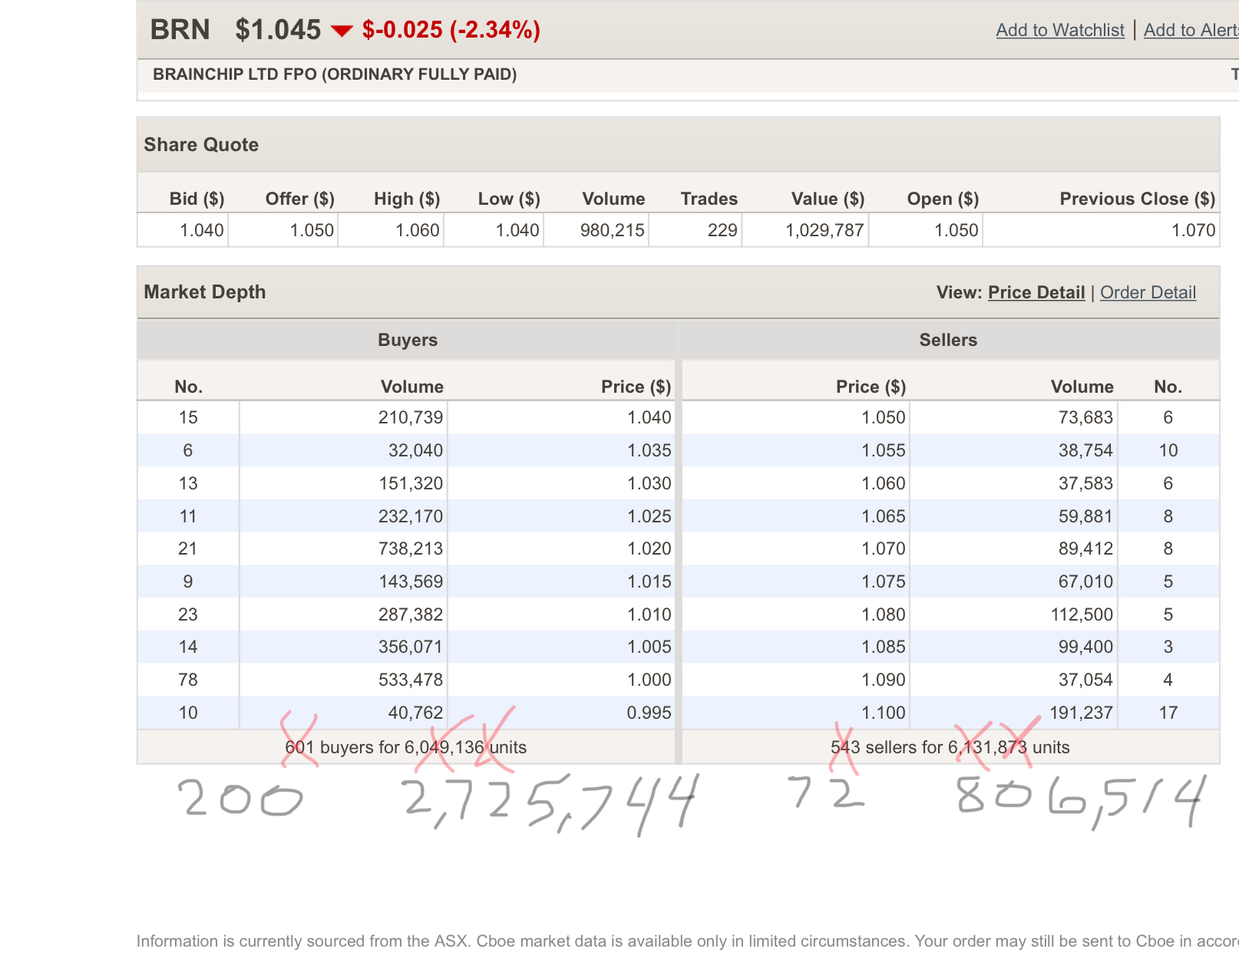Click seller count 17
This screenshot has width=1239, height=955.
[x=1168, y=713]
